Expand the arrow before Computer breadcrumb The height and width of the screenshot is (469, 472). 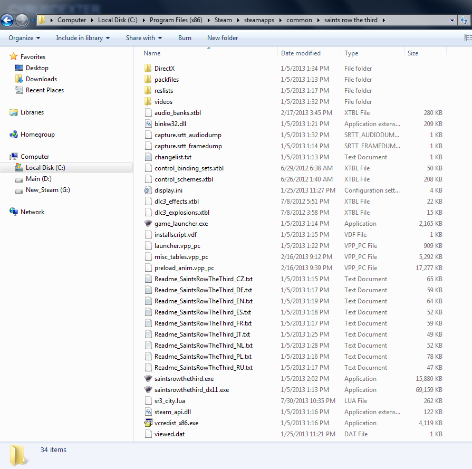pos(52,20)
